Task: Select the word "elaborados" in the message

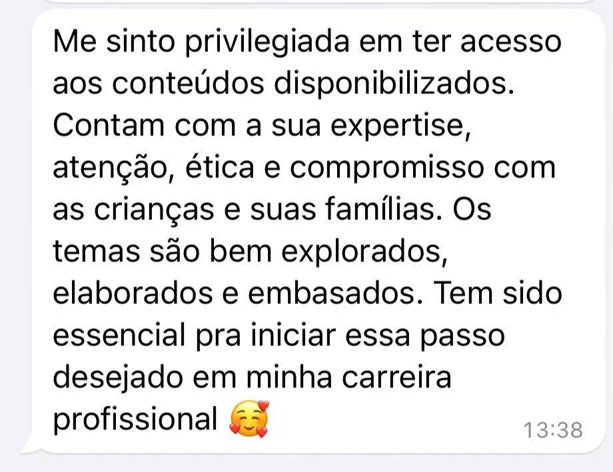Action: click(x=133, y=293)
